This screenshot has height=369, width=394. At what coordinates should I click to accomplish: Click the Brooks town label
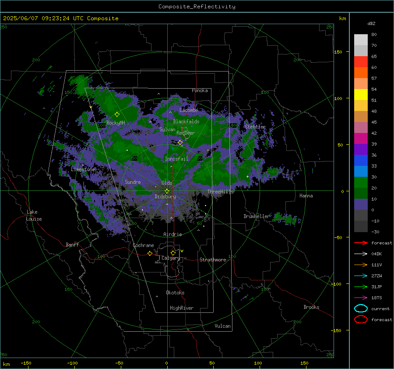click(311, 307)
